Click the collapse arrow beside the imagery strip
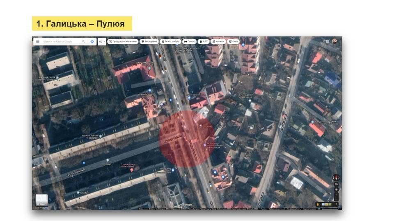The image size is (394, 221). (x=337, y=205)
